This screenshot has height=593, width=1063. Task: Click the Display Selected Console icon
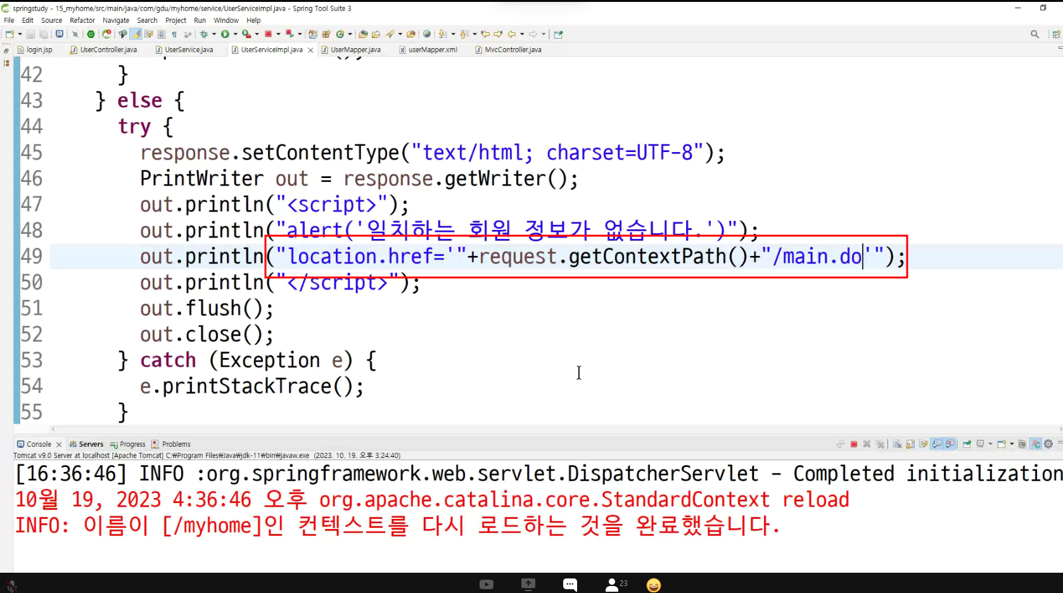tap(980, 444)
